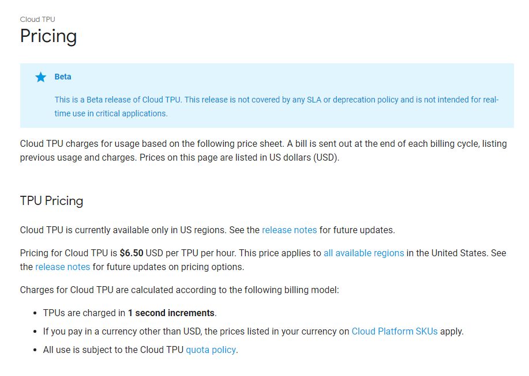Click the 'TPU Pricing' section heading
Image resolution: width=529 pixels, height=376 pixels.
click(51, 201)
